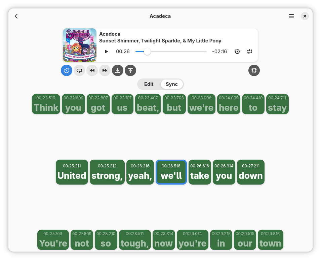Click the playback progress slider
Image resolution: width=321 pixels, height=260 pixels.
coord(171,52)
